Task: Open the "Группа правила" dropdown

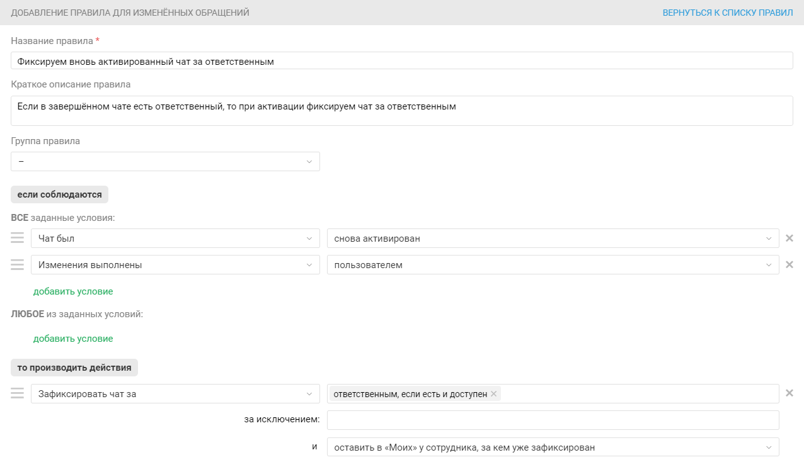Action: point(165,162)
